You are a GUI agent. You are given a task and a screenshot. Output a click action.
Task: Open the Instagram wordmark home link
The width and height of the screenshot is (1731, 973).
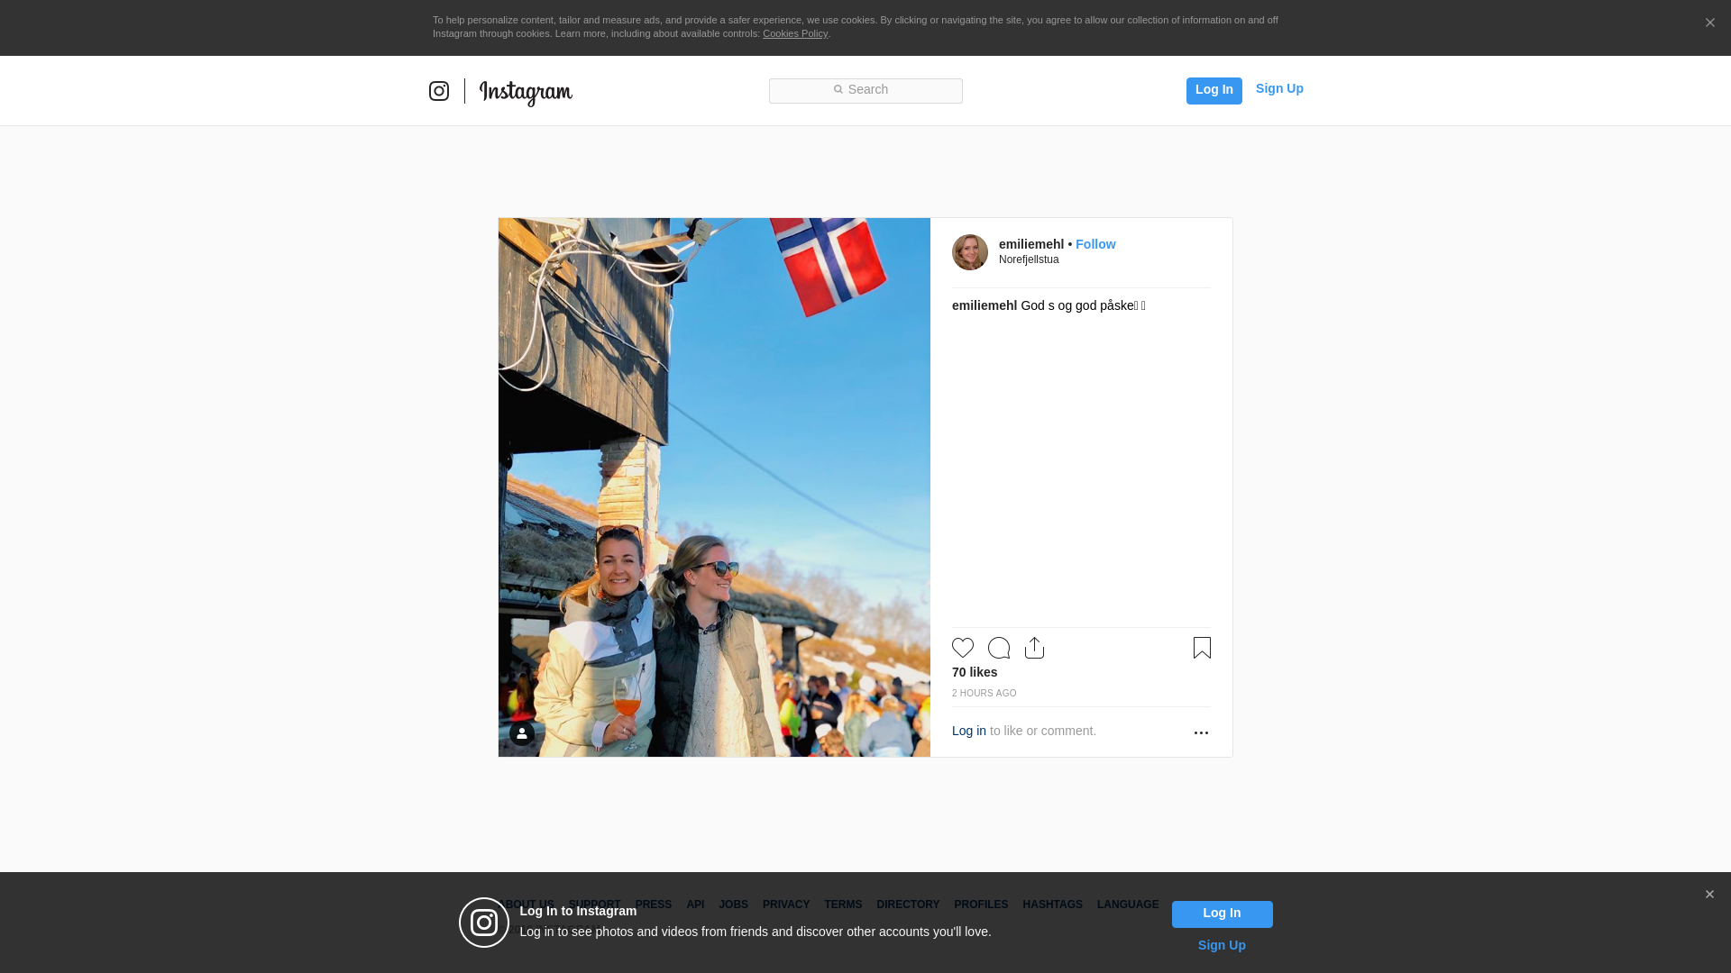point(526,93)
